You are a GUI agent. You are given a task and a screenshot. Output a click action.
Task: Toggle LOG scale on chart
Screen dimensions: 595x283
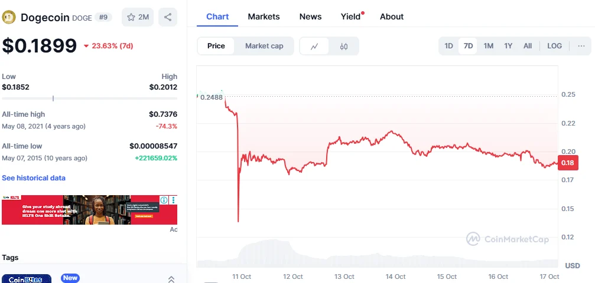554,46
